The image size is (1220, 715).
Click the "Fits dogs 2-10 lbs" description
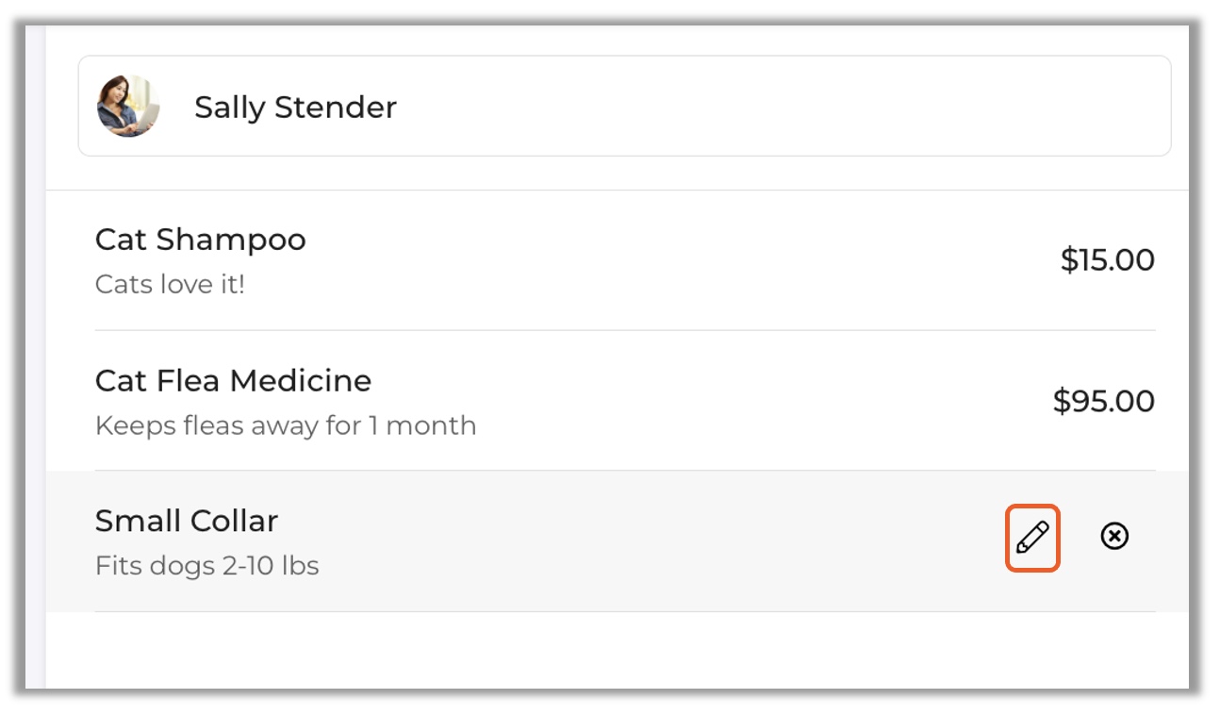click(x=206, y=566)
